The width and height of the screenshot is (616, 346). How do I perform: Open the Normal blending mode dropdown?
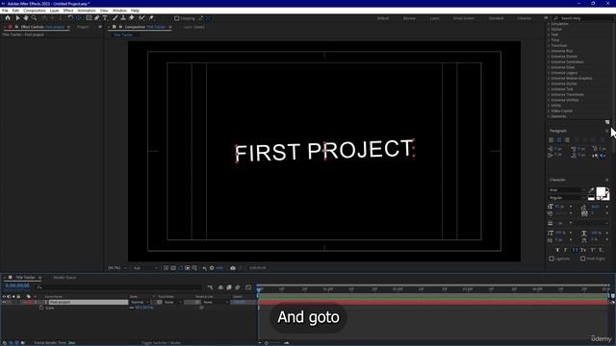[x=140, y=302]
